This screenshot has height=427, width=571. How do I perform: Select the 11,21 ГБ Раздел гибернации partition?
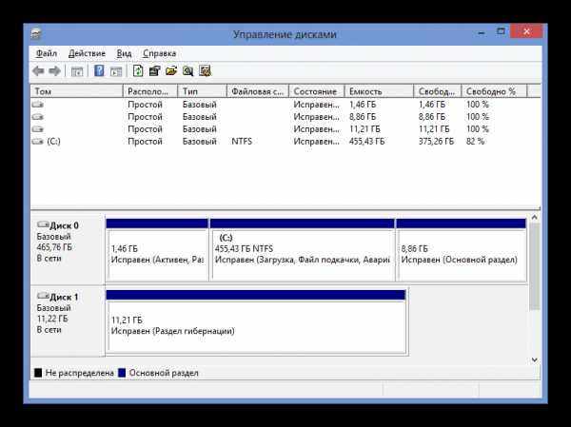tap(256, 321)
